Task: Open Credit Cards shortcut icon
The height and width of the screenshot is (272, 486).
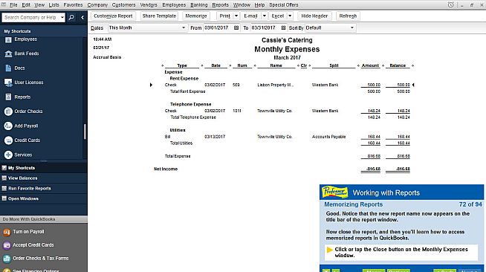Action: pyautogui.click(x=8, y=140)
